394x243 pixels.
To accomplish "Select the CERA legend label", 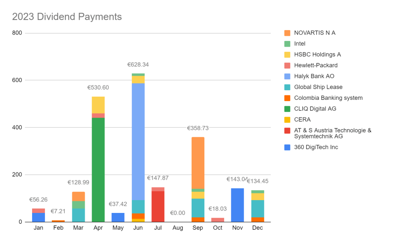I will pyautogui.click(x=302, y=119).
